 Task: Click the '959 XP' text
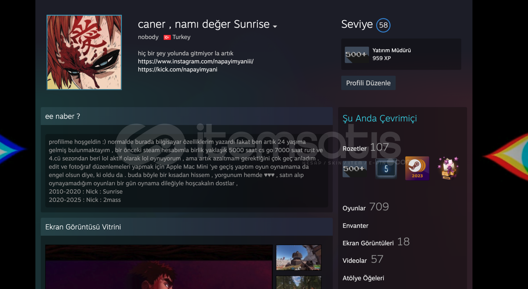(382, 58)
